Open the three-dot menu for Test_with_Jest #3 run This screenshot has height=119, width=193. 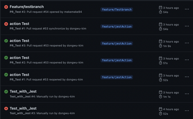point(187,111)
